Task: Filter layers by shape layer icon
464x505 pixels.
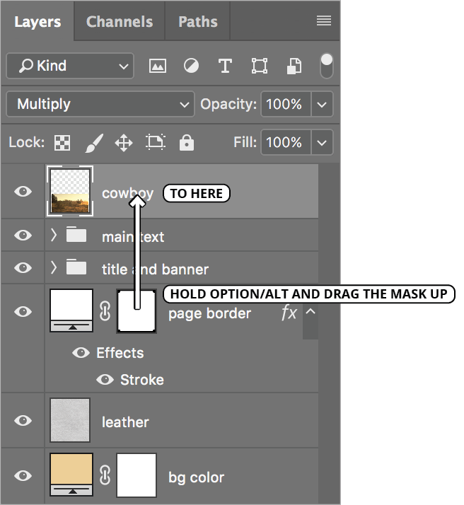Action: 259,66
